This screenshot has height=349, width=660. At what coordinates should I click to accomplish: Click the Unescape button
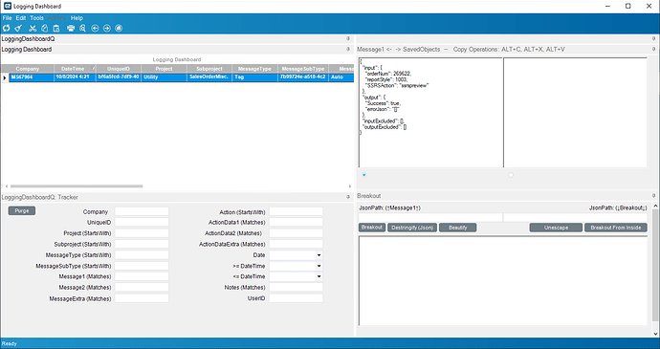tap(556, 228)
